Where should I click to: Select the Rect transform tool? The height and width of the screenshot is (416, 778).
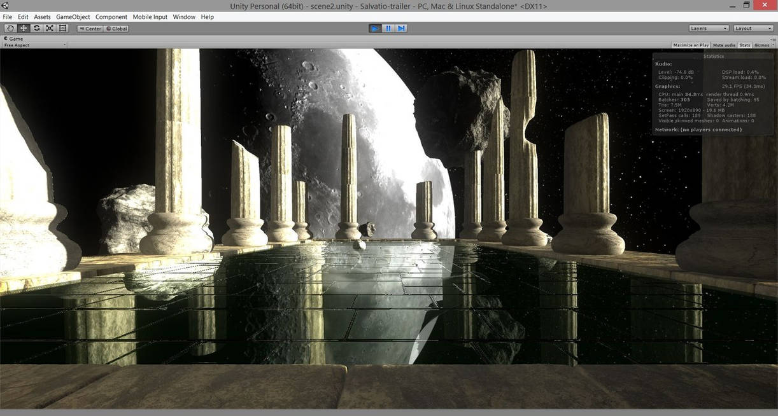(x=62, y=28)
